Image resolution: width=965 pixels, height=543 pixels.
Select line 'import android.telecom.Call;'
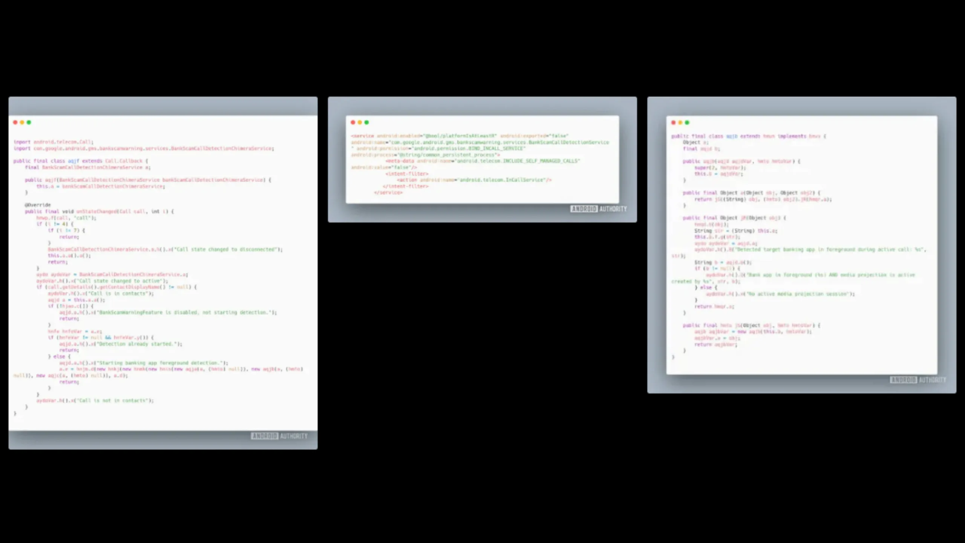pyautogui.click(x=54, y=142)
